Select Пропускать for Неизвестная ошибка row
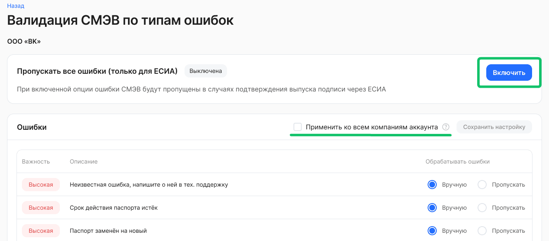Viewport: 549px width, 241px height. click(482, 185)
